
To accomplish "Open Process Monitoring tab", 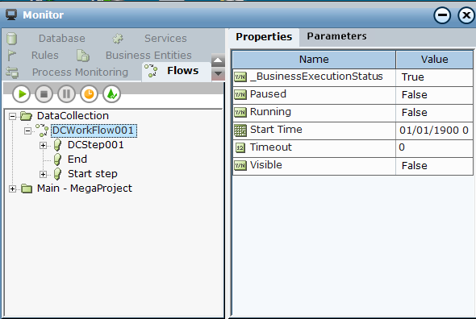I will [80, 72].
